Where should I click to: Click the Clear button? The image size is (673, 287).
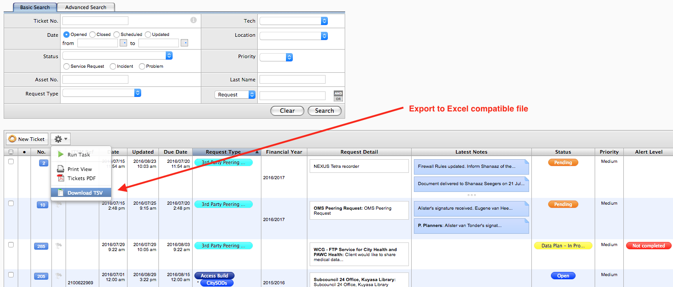(287, 111)
